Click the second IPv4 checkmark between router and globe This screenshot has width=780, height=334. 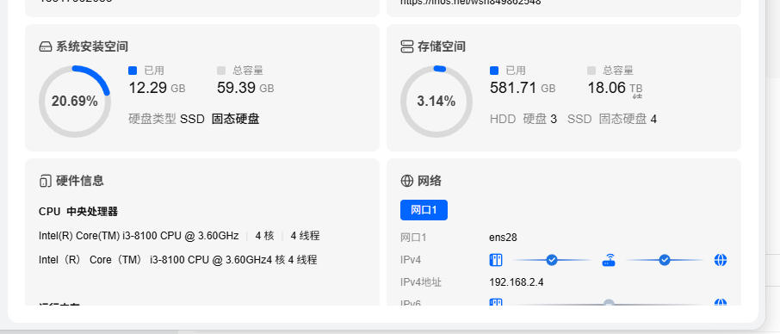pyautogui.click(x=665, y=260)
